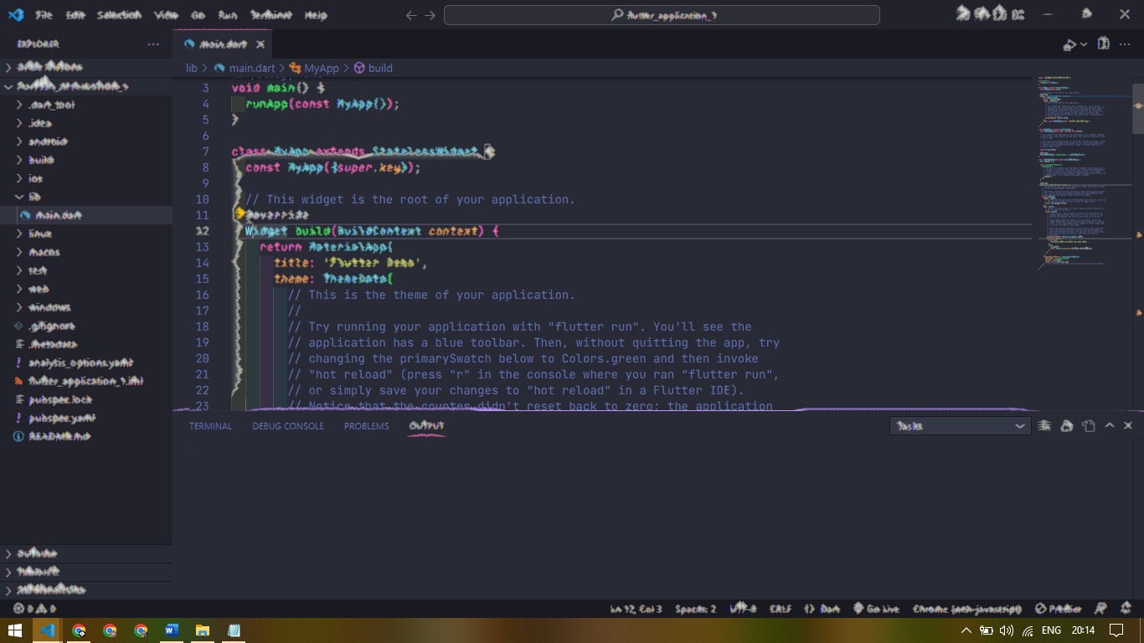Open notifications via the status bar bell

(x=1126, y=609)
